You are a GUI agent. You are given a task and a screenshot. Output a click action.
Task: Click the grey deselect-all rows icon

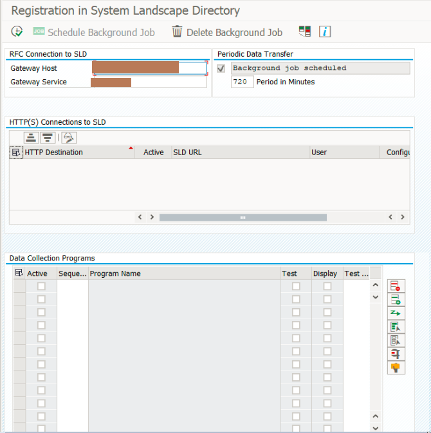(x=396, y=340)
